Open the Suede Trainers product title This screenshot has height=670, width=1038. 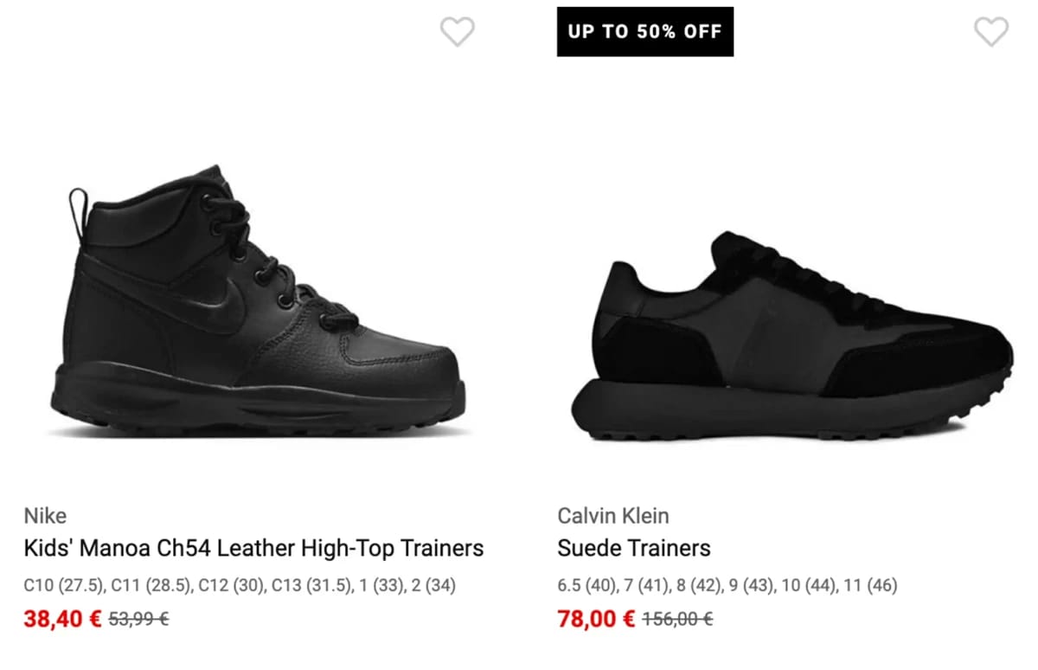[x=634, y=548]
